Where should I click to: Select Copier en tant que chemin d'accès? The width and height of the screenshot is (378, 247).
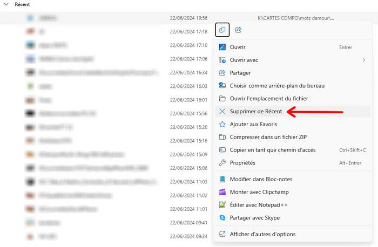coord(293,150)
